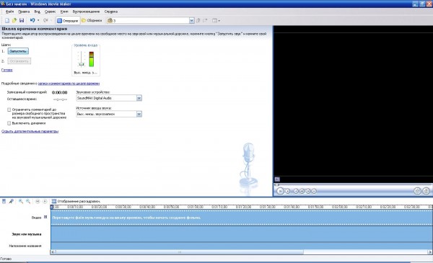Jump forward in the preview monitor controls
Viewport: 433px width, 263px height.
click(314, 191)
